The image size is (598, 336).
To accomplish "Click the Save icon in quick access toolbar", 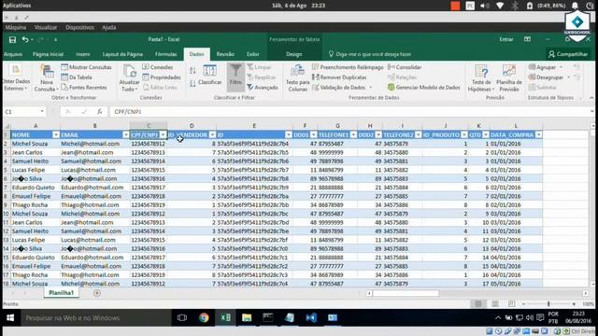I will (12, 39).
